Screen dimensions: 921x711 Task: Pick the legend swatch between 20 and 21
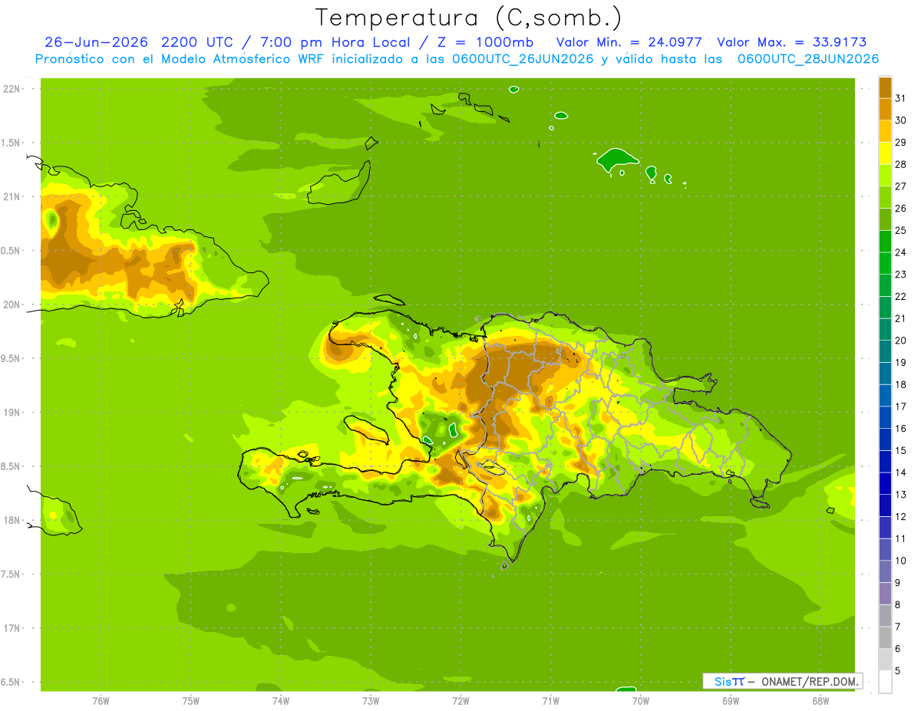pyautogui.click(x=885, y=329)
